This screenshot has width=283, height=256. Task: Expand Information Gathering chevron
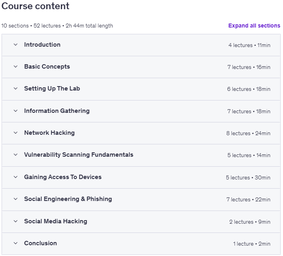(x=16, y=111)
